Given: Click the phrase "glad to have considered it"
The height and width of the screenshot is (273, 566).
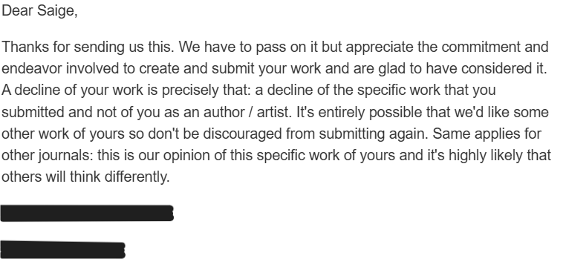Looking at the screenshot, I should [x=463, y=68].
